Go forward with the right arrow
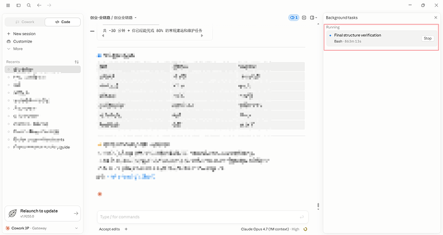The width and height of the screenshot is (443, 235). tap(49, 5)
